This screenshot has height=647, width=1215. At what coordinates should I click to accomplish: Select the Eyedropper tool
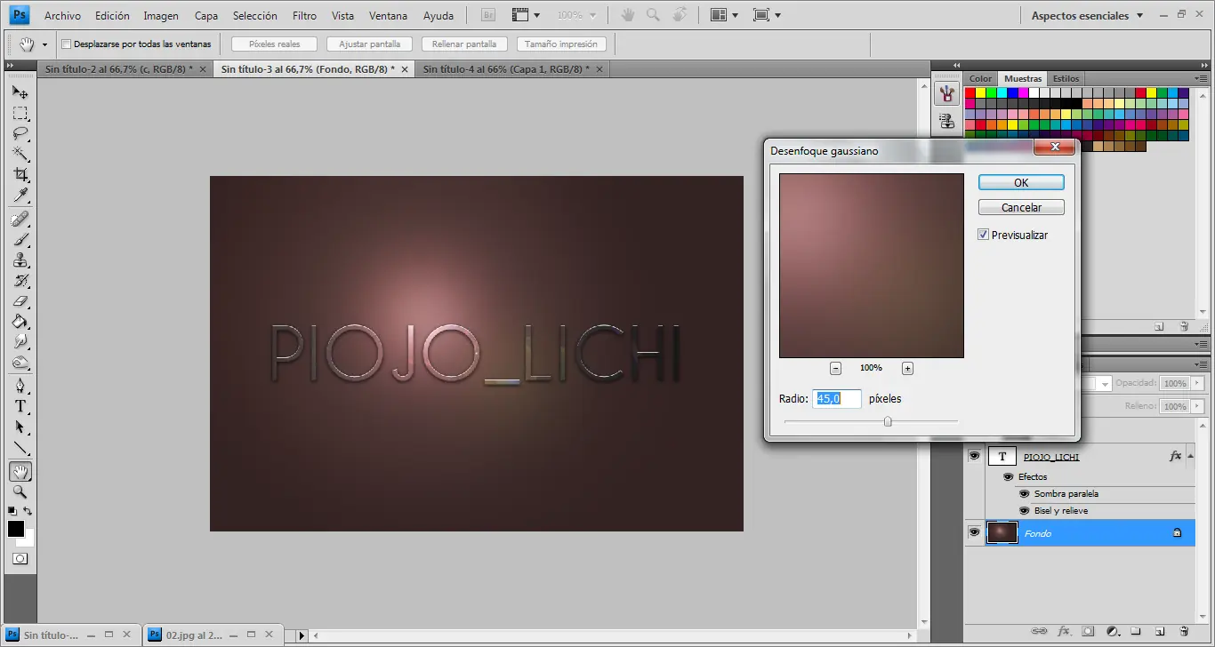click(20, 195)
